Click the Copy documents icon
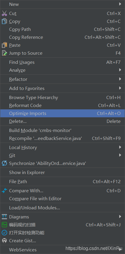Viewport: 125px width, 254px height. 4,21
